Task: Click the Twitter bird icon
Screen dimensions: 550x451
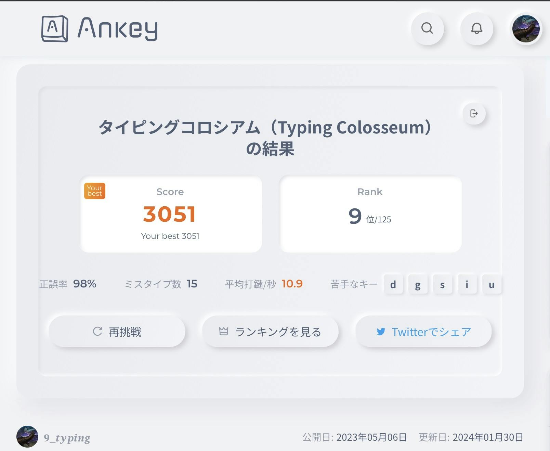Action: (x=381, y=332)
